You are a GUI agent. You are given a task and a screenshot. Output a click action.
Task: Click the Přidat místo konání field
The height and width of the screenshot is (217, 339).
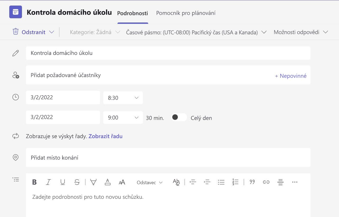click(168, 157)
